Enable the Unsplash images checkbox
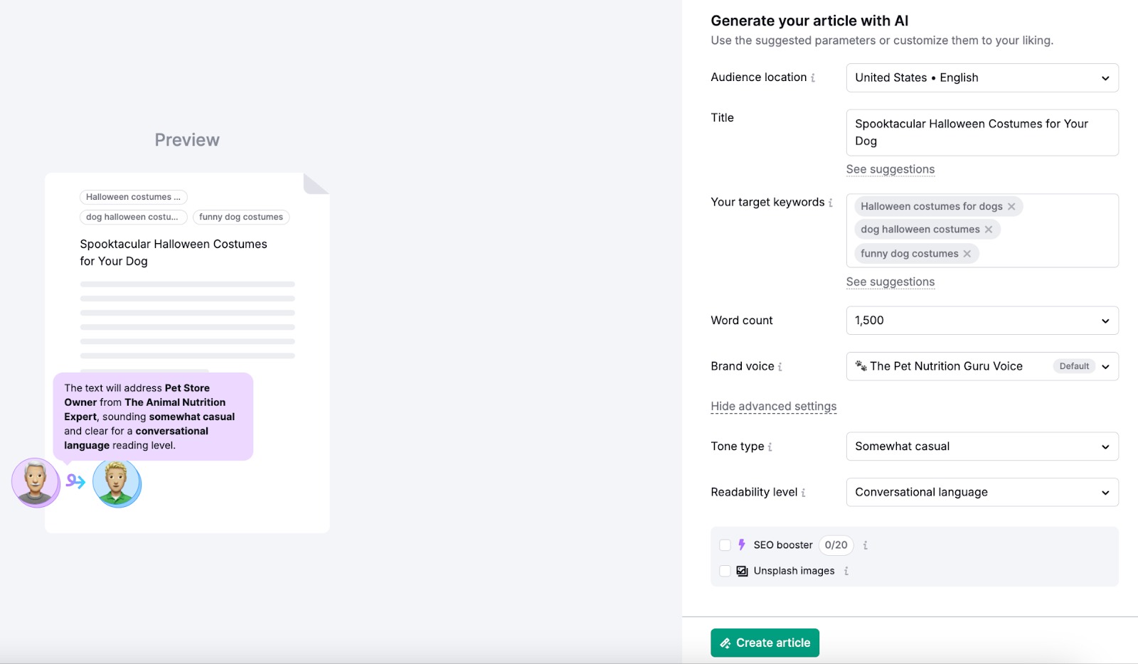This screenshot has height=664, width=1138. pyautogui.click(x=725, y=570)
